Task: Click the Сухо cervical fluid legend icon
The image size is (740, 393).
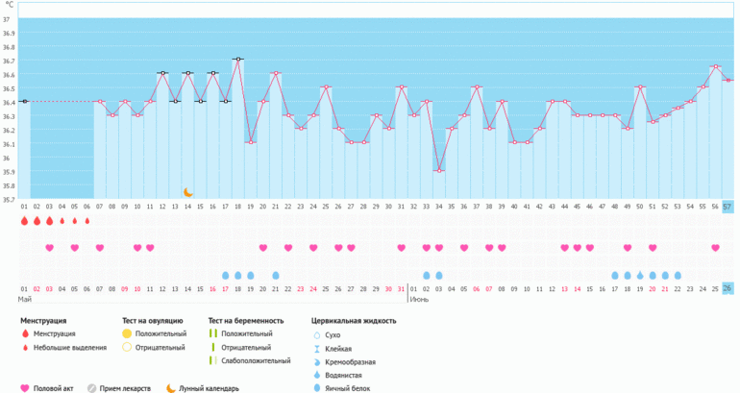Action: coord(318,333)
